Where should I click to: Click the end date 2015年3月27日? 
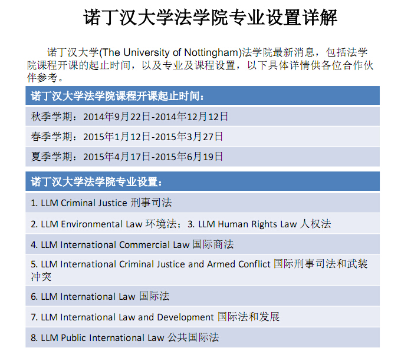tap(189, 137)
